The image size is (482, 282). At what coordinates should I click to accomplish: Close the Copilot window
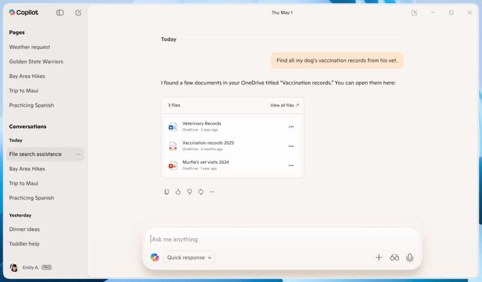[x=470, y=13]
